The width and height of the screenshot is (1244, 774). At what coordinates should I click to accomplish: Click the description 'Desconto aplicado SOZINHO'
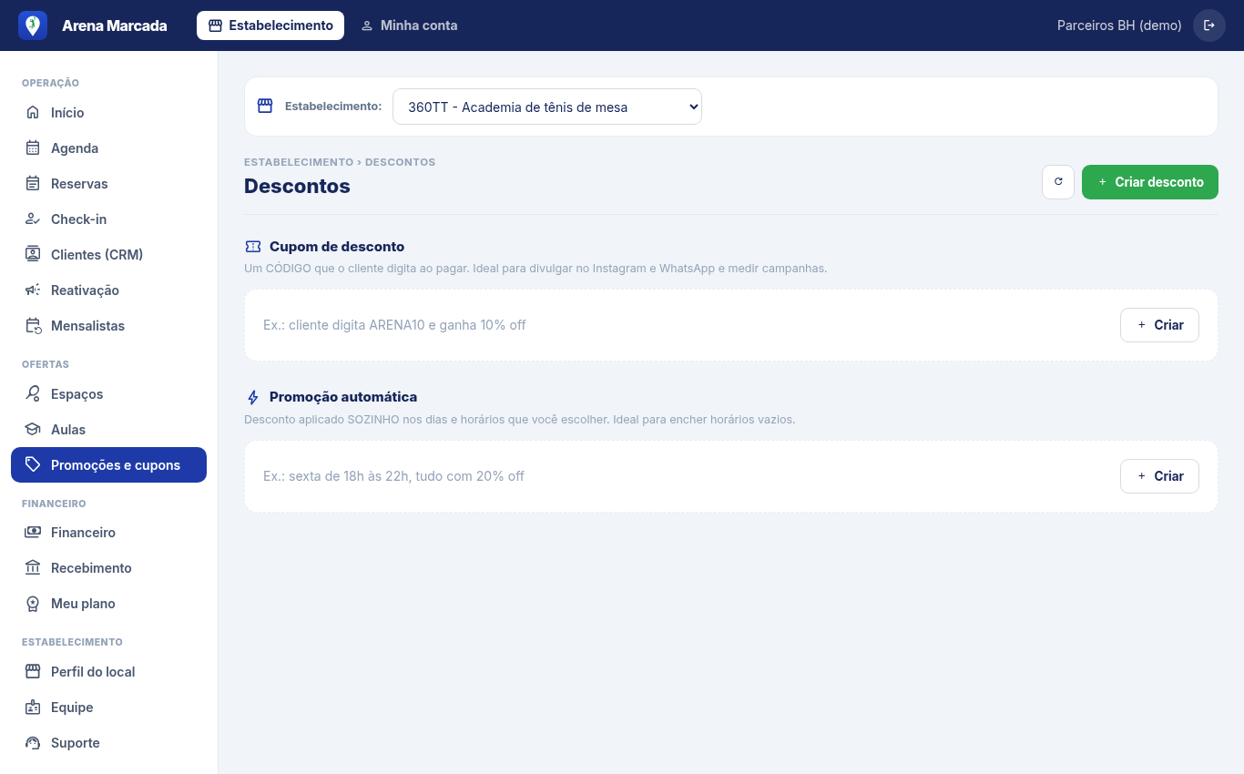coord(519,420)
